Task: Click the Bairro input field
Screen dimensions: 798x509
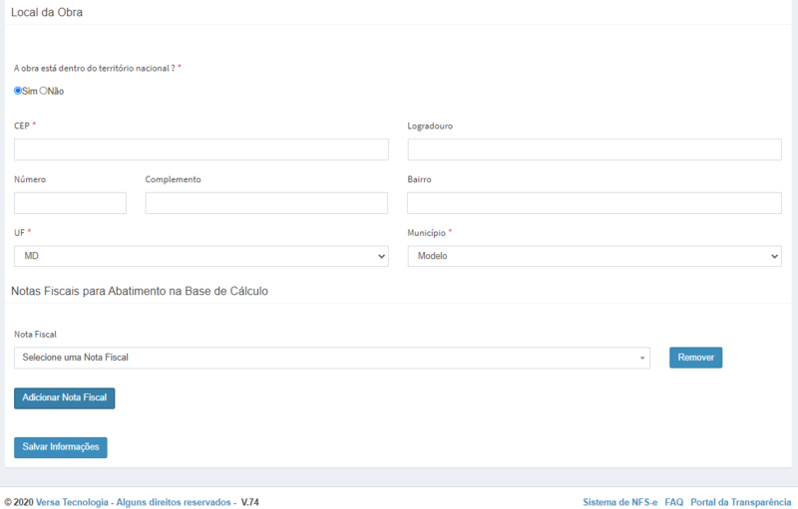Action: 594,203
